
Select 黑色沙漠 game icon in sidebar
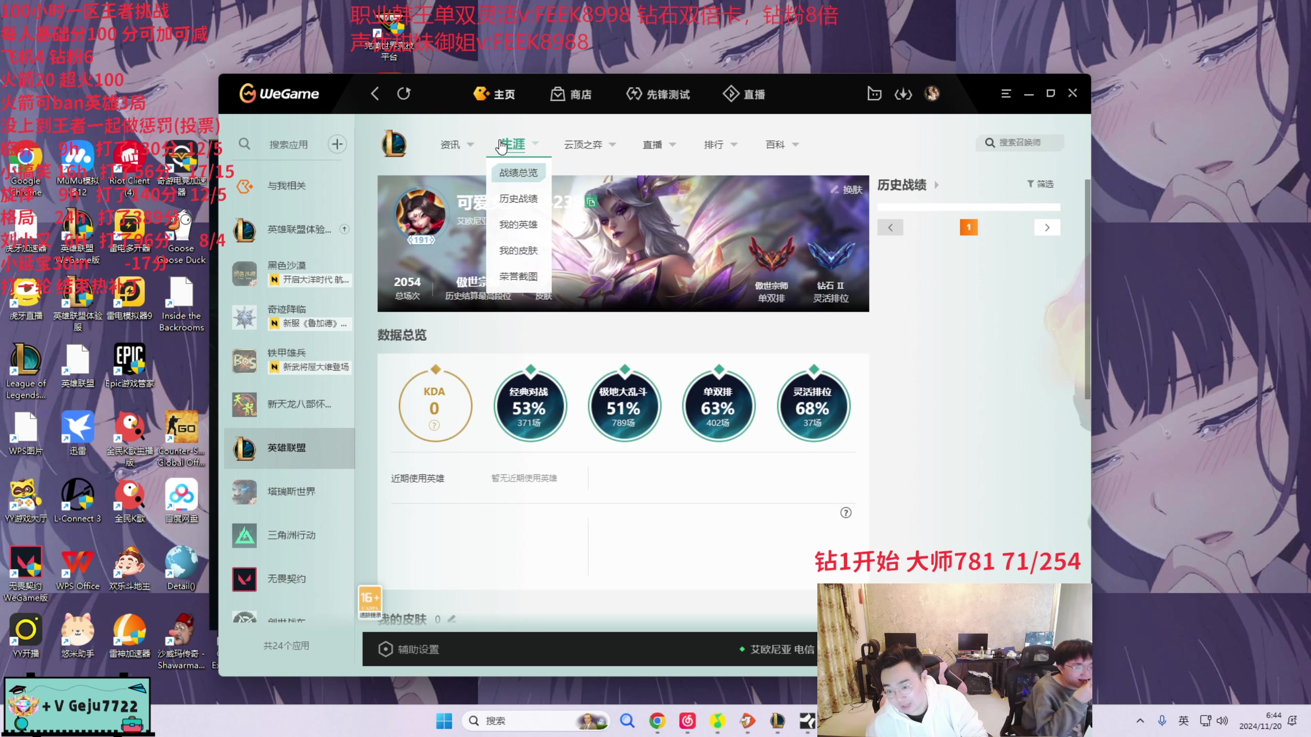(x=244, y=273)
